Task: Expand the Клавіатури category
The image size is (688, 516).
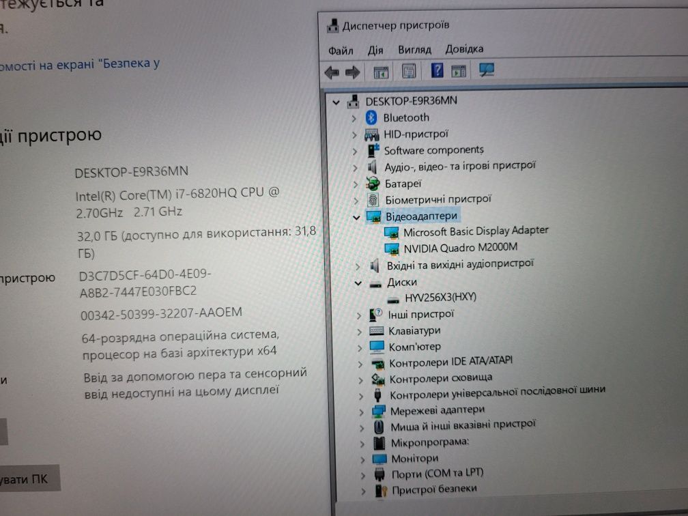Action: (x=359, y=331)
